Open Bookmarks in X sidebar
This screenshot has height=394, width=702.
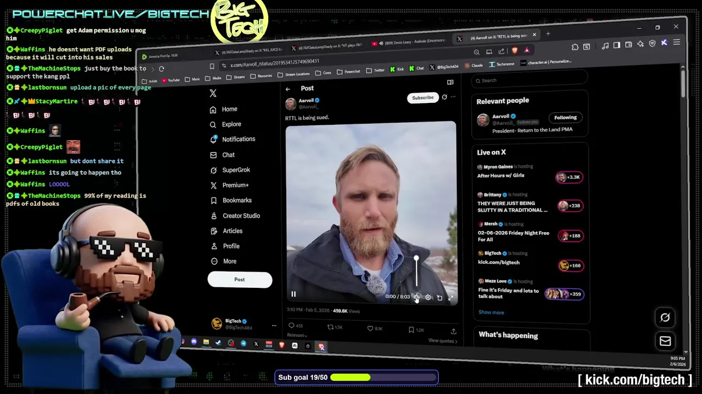click(231, 200)
